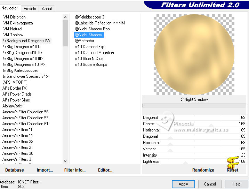
Task: Select &<Bkg Kaleidoscope> category
Action: coord(21,70)
